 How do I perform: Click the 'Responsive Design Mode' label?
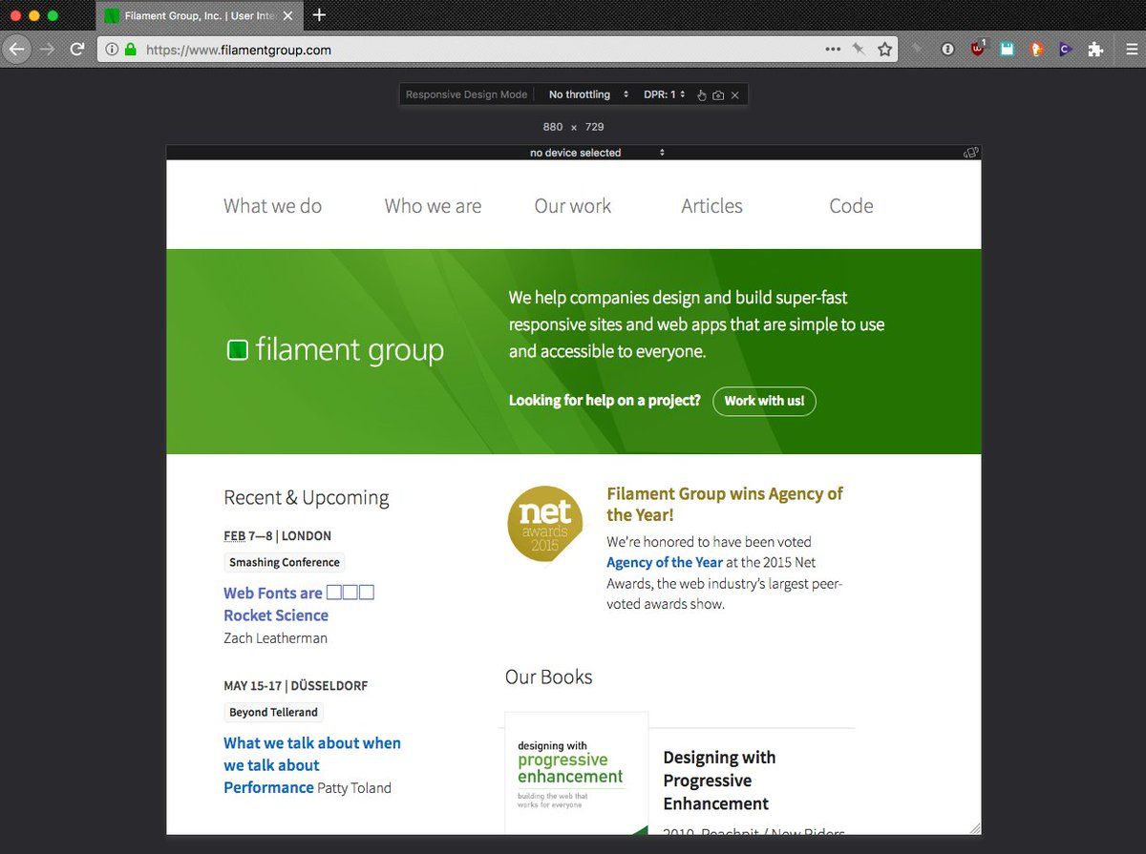(466, 94)
